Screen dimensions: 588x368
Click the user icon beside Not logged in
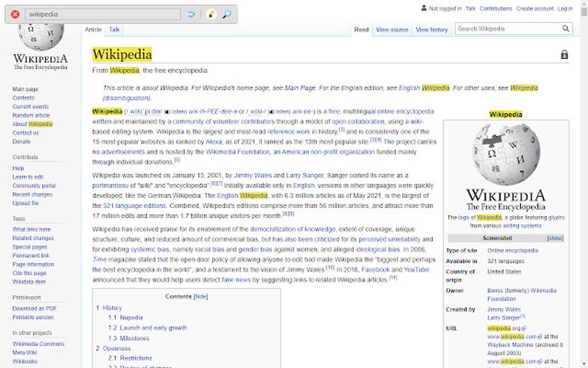(424, 8)
